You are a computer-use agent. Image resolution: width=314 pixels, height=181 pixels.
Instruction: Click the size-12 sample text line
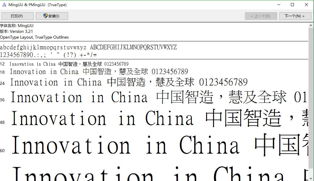(x=68, y=64)
